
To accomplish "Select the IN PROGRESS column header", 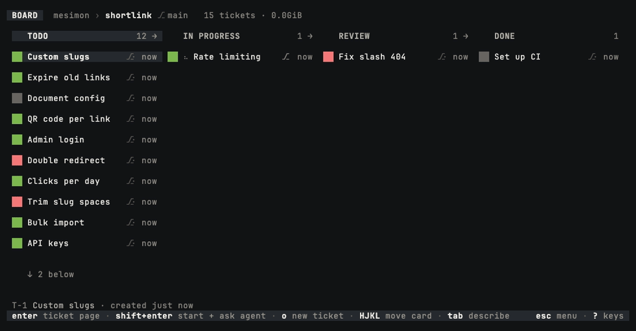I will [243, 36].
